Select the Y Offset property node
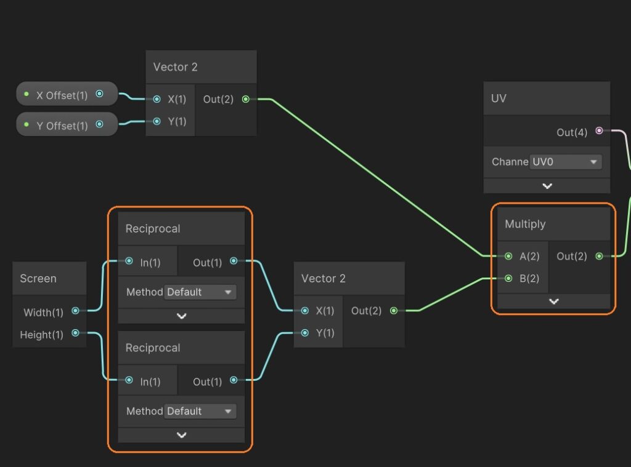Screen dimensions: 631x467 point(62,126)
